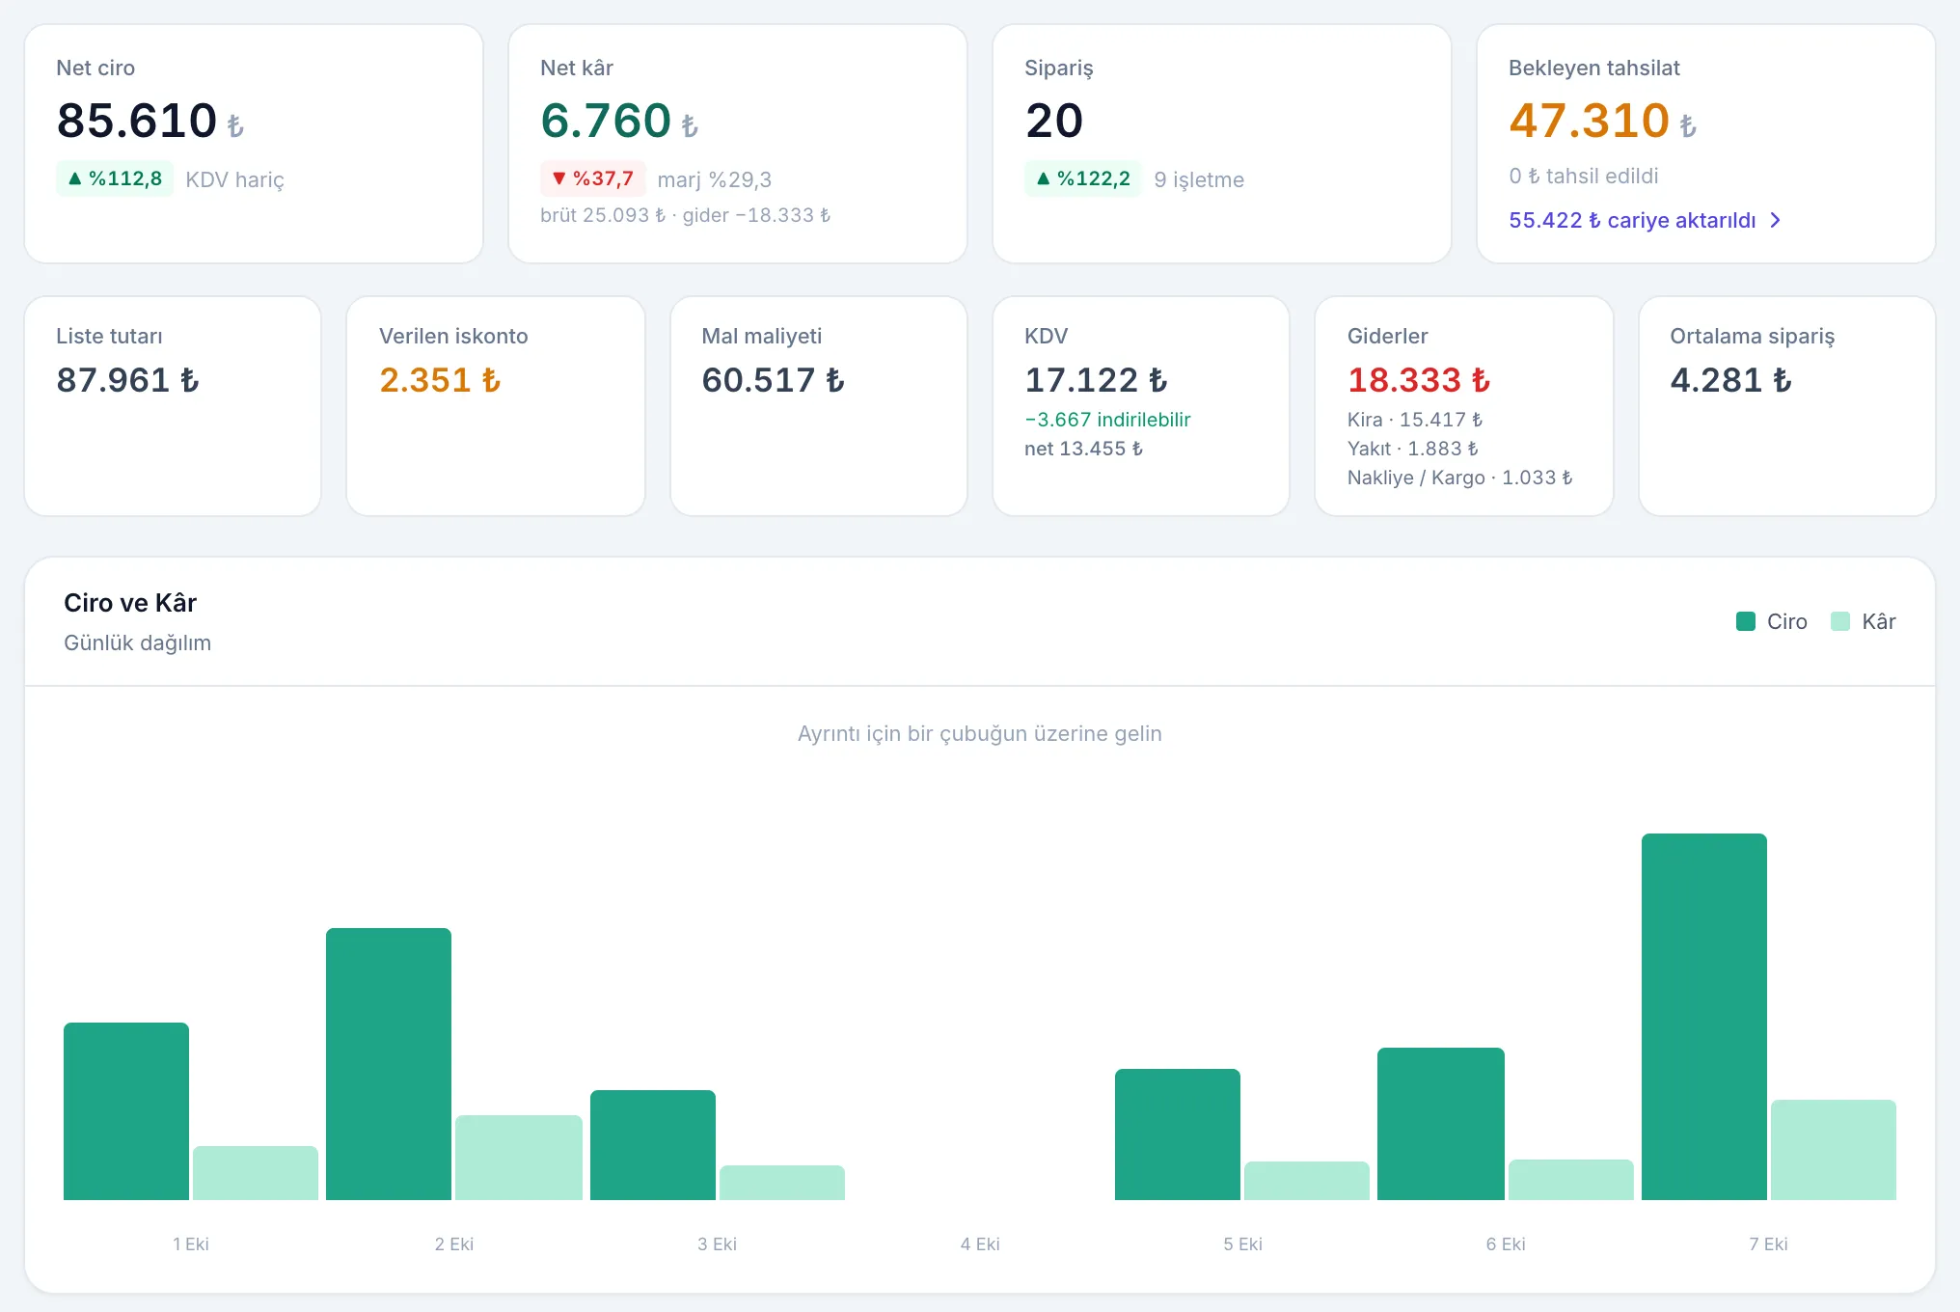Click the Kâr bar for 7 Eki

pyautogui.click(x=1834, y=1150)
